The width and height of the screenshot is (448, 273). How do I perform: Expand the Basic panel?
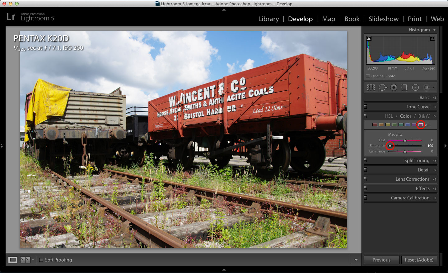(x=435, y=98)
